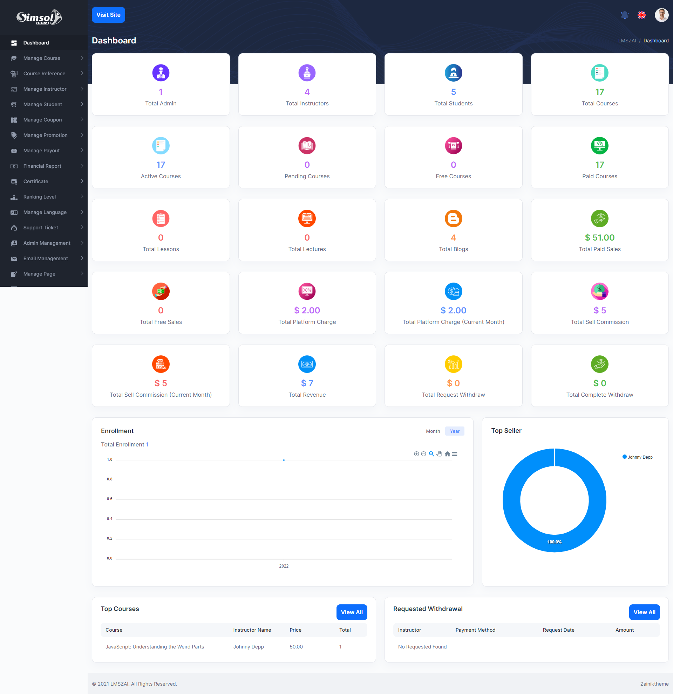Expand the Manage Course sidebar menu
The height and width of the screenshot is (694, 673).
click(42, 58)
